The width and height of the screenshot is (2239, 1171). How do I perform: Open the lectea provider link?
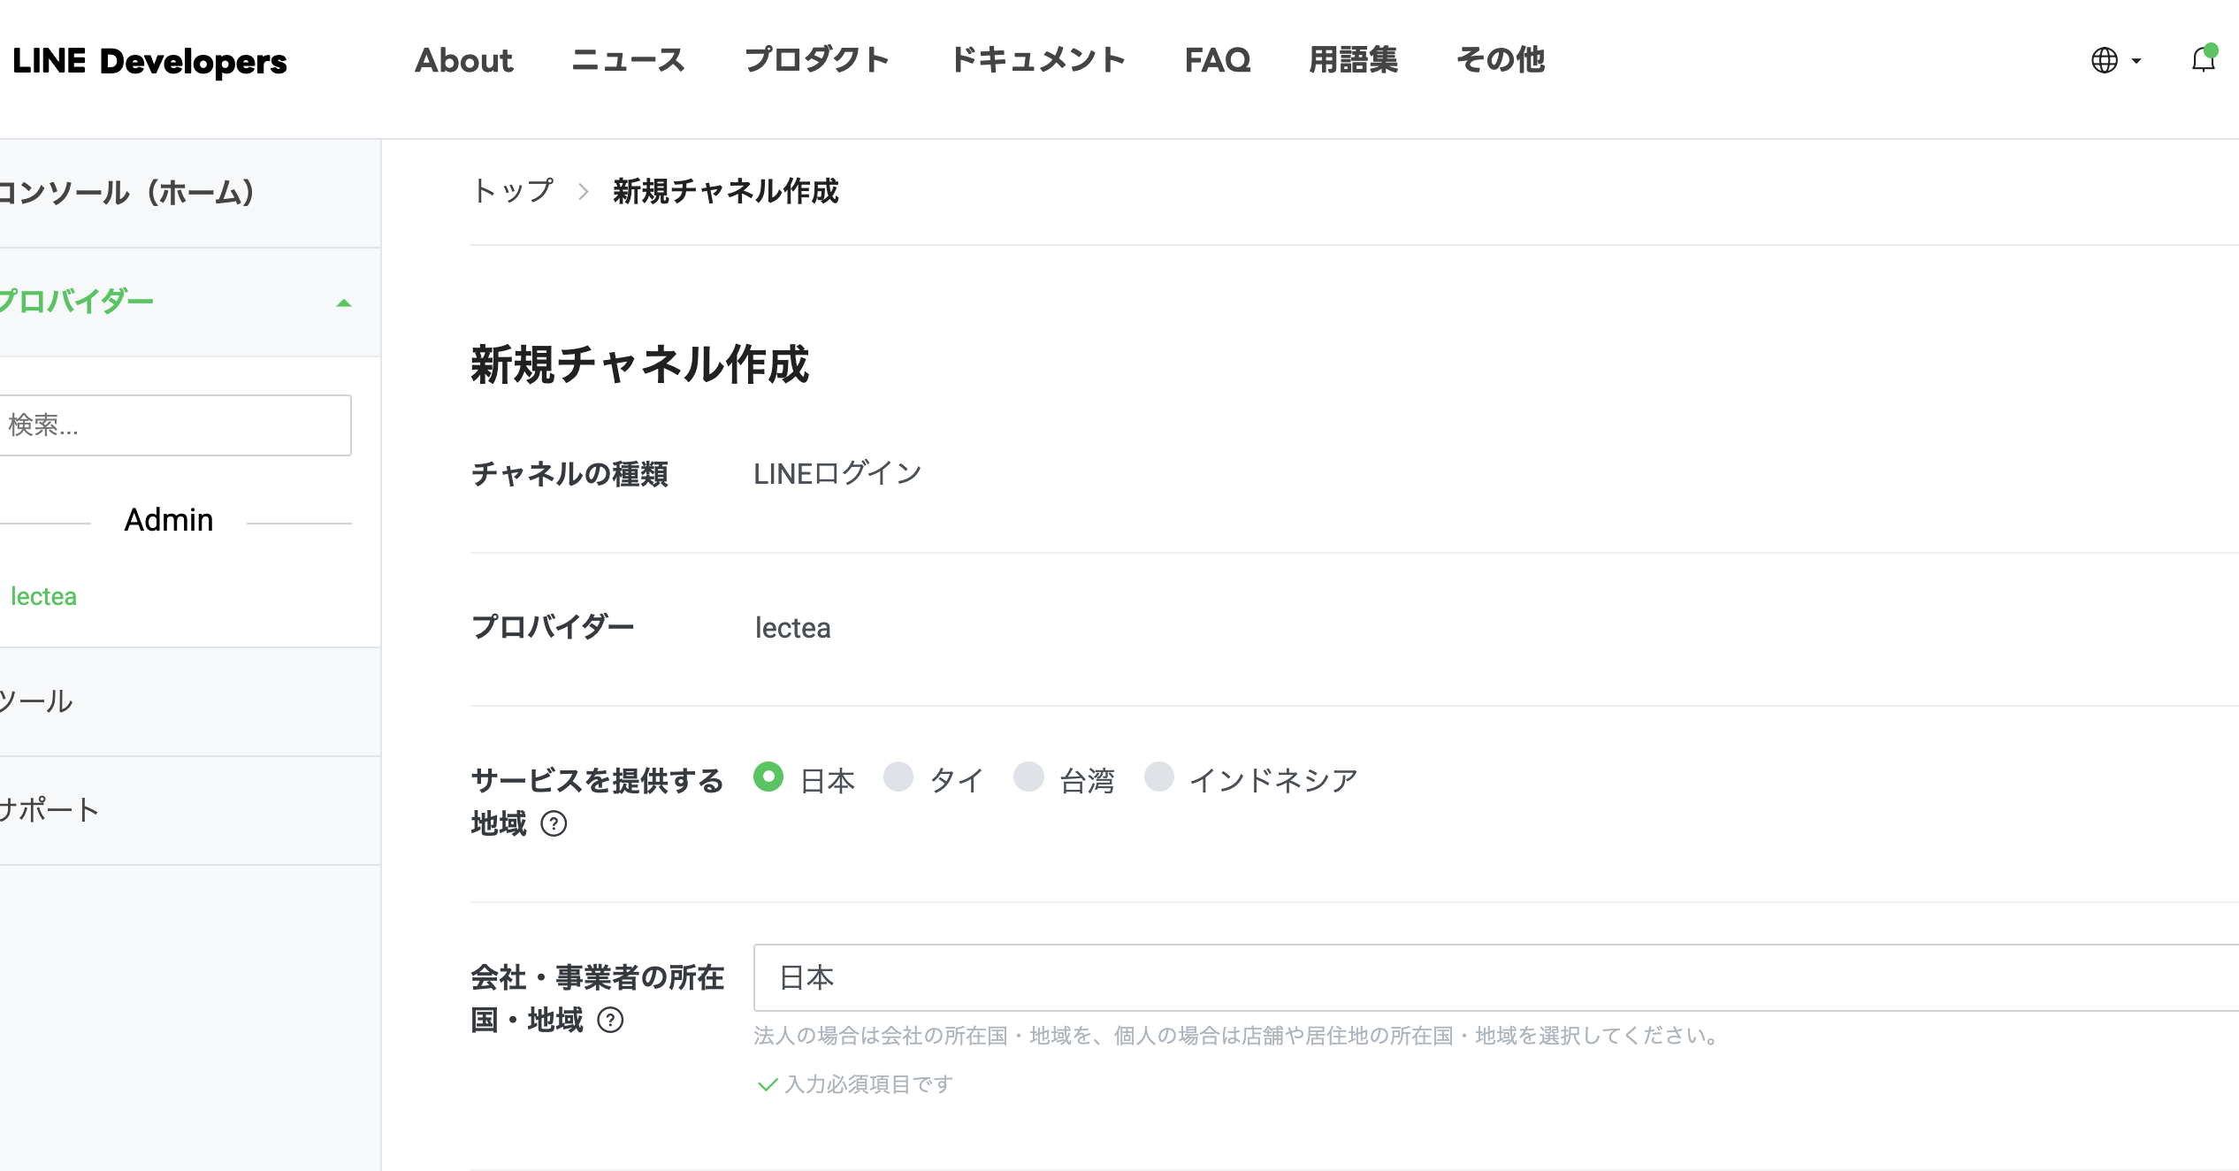pyautogui.click(x=42, y=595)
